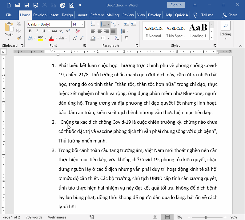
Task: Click the ruler tab selector icon
Action: (3, 52)
